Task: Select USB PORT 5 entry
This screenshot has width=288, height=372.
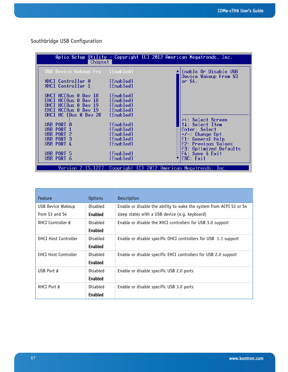Action: click(x=89, y=154)
